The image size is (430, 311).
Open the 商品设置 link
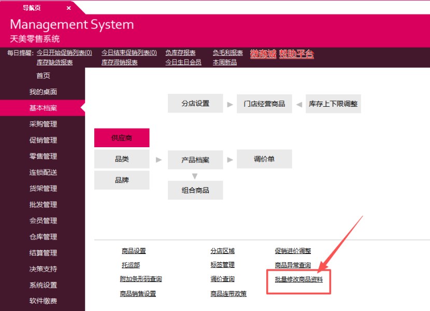point(134,251)
